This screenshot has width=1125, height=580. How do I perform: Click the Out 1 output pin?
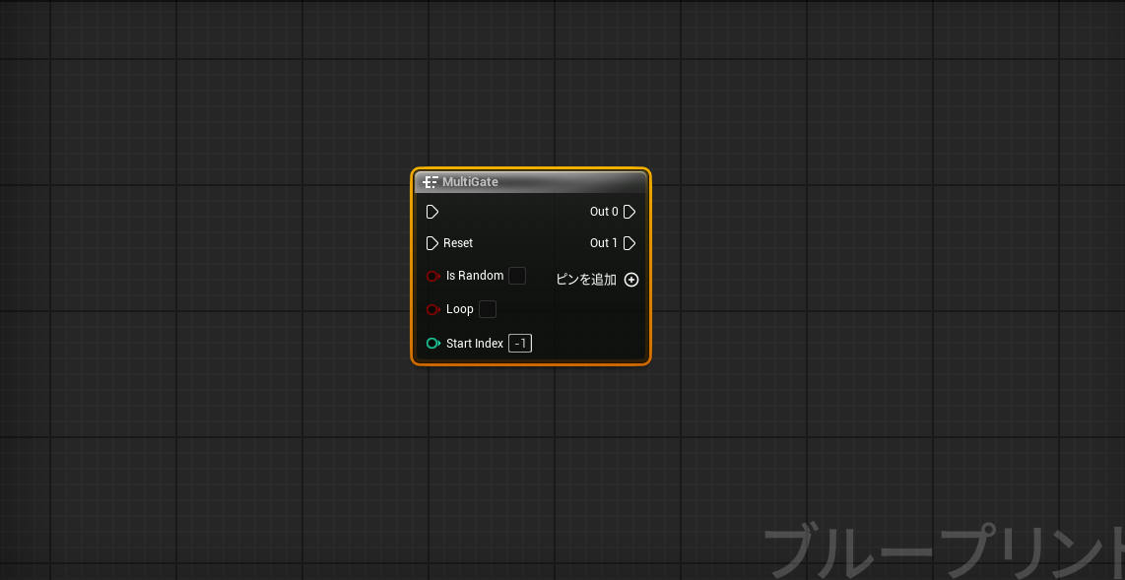pos(629,243)
